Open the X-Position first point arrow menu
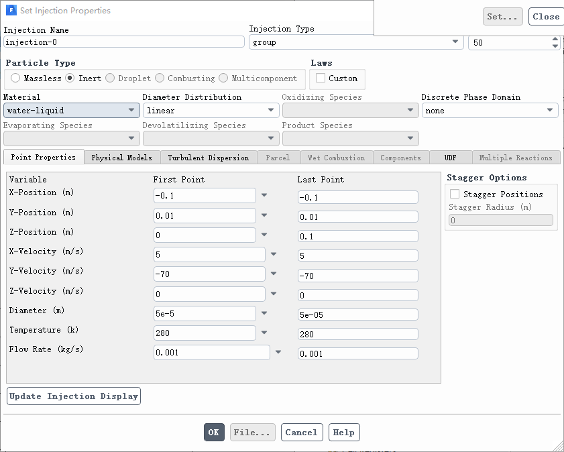Screen dimensions: 564x452 pyautogui.click(x=264, y=196)
